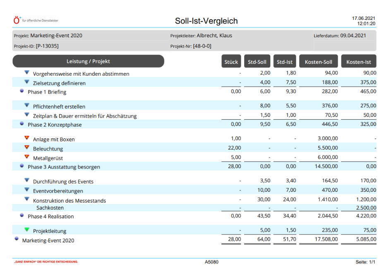Select Anlage mit Boxen Kosten-Soll value 3.000,00

tap(328, 138)
